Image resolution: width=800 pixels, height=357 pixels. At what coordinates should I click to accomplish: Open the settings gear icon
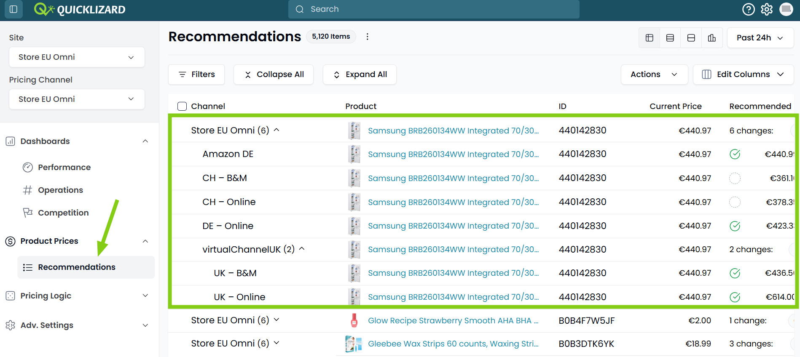(x=767, y=9)
